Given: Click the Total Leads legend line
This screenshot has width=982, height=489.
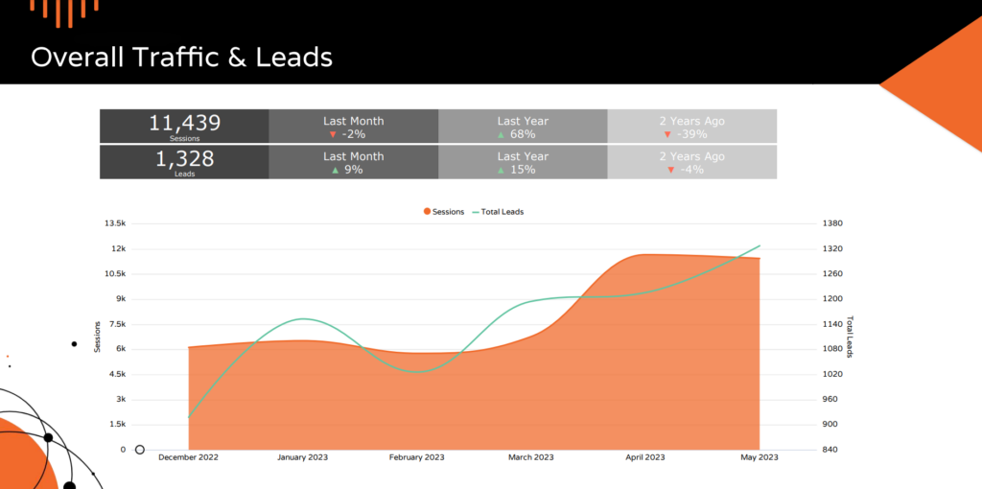Looking at the screenshot, I should (x=476, y=212).
